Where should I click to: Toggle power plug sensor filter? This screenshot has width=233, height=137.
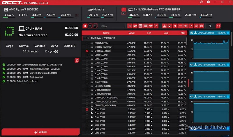pos(175,26)
